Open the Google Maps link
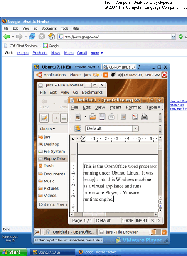The width and height of the screenshot is (187, 256). 69,53
